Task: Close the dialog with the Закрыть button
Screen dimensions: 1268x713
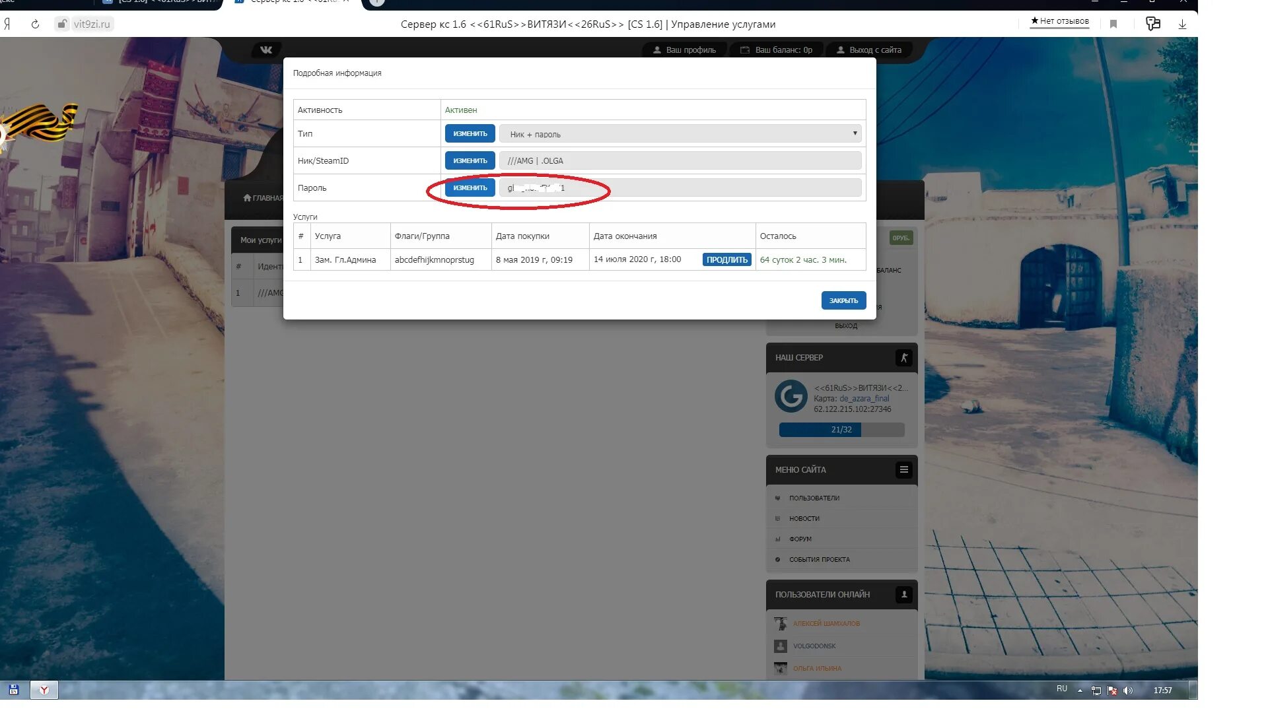Action: click(x=843, y=301)
